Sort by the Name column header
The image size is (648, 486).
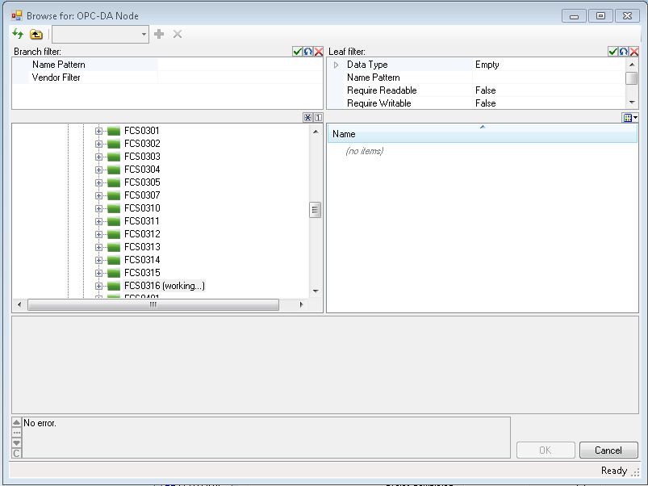point(482,134)
